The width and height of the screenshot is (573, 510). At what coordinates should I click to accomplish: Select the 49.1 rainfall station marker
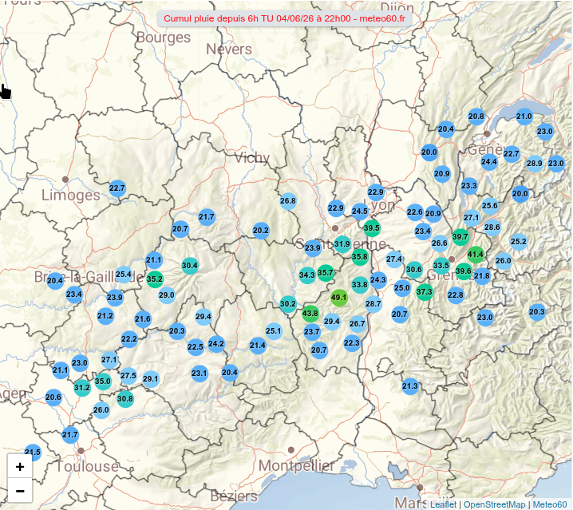(338, 298)
